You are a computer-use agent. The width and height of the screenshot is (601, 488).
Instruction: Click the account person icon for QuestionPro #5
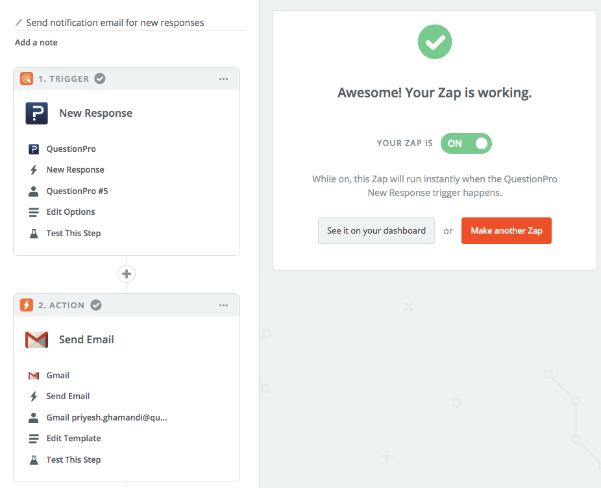click(x=34, y=191)
